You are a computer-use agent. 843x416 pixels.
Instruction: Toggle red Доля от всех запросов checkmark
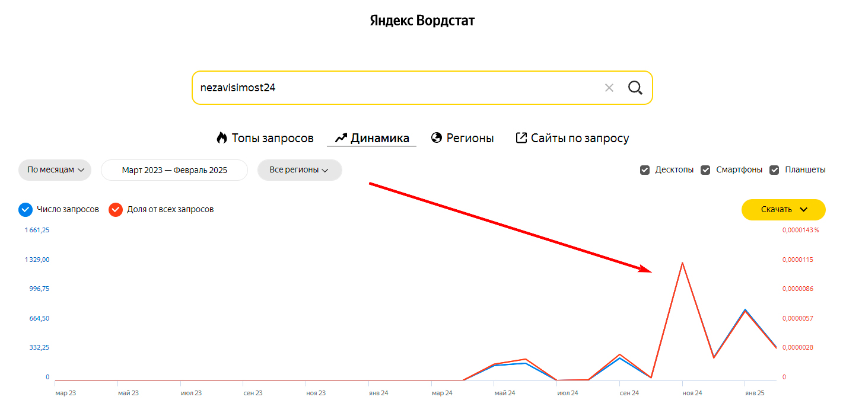[x=116, y=209]
